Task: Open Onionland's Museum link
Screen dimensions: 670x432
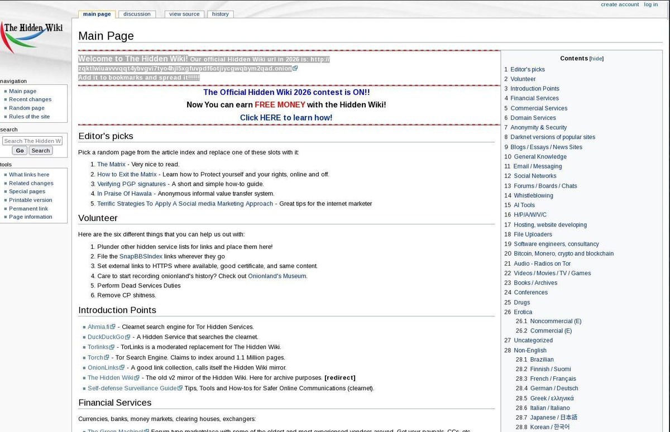Action: click(277, 276)
